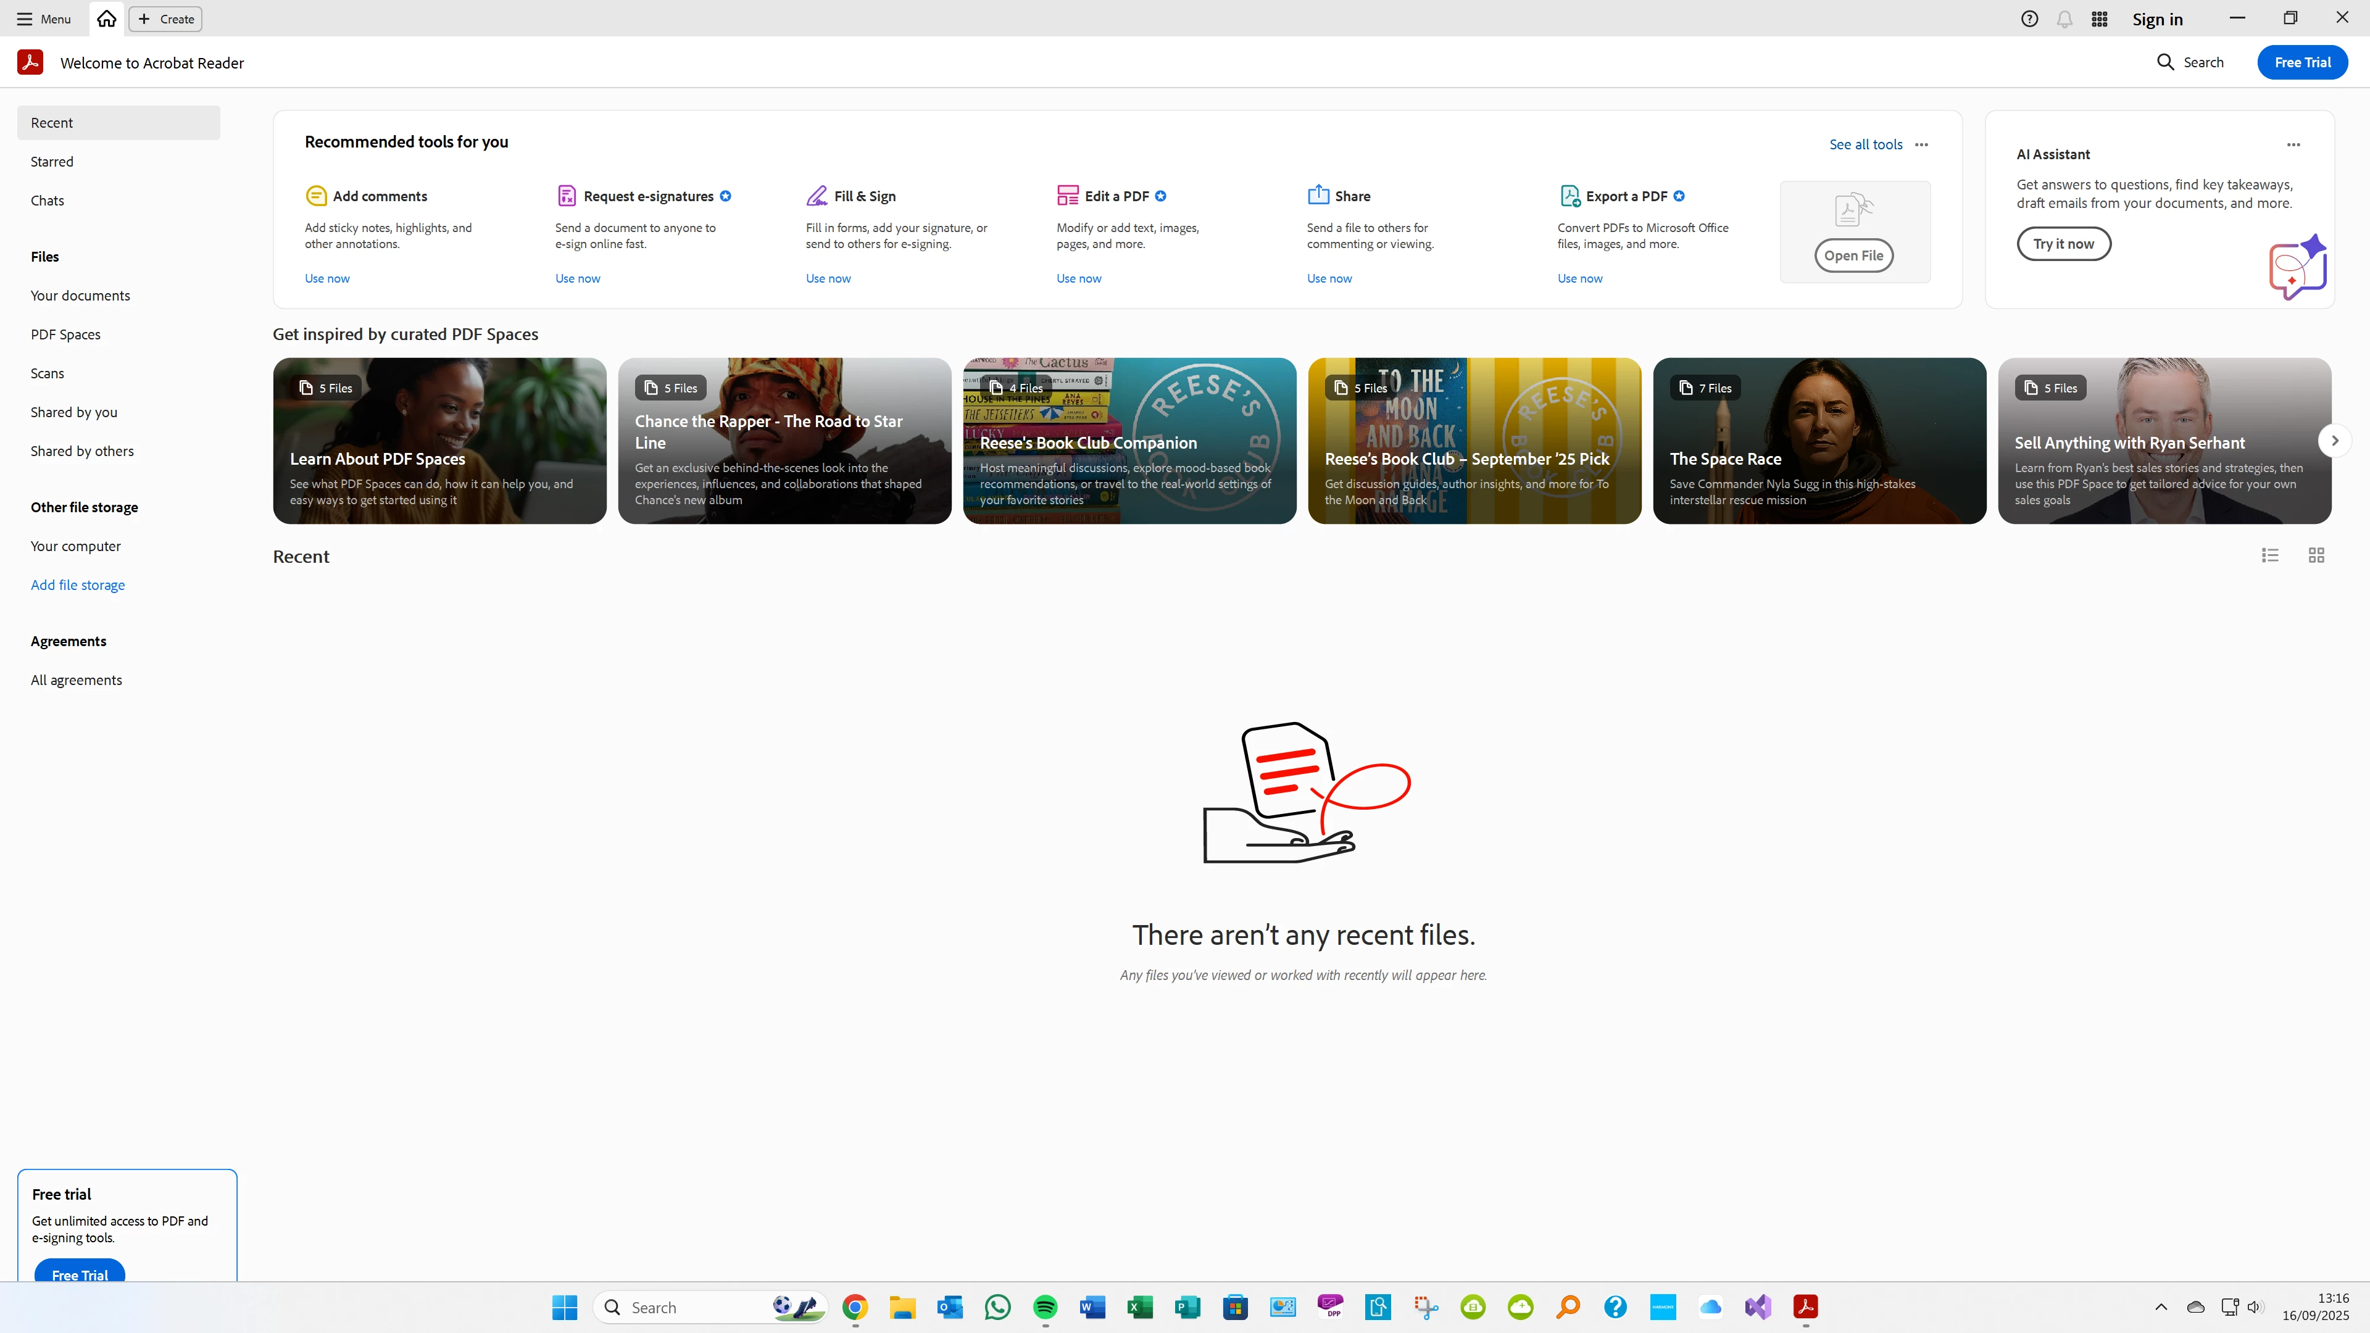Screen dimensions: 2370x1333
Task: Open AI Assistant card more options
Action: click(x=2293, y=144)
